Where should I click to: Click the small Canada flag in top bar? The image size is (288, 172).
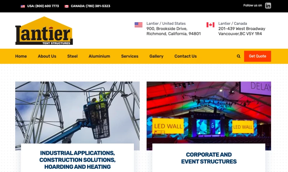tap(67, 6)
